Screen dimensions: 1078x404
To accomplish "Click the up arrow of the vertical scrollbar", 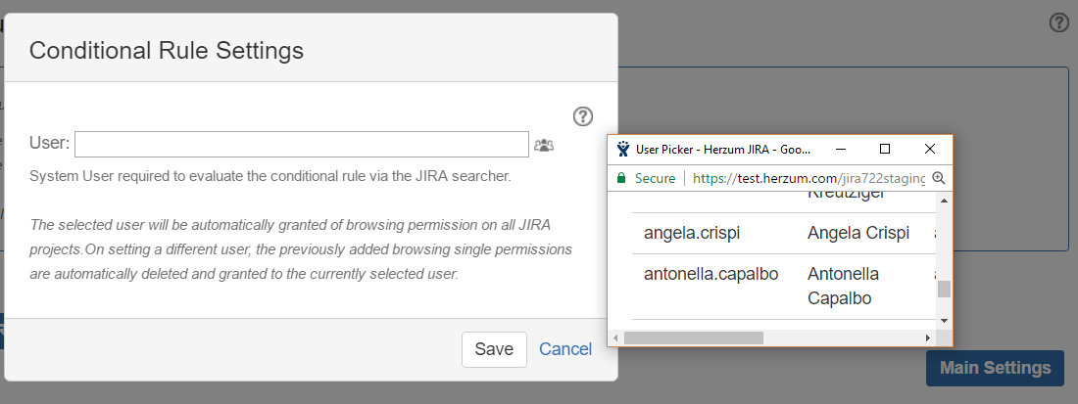I will [x=944, y=201].
